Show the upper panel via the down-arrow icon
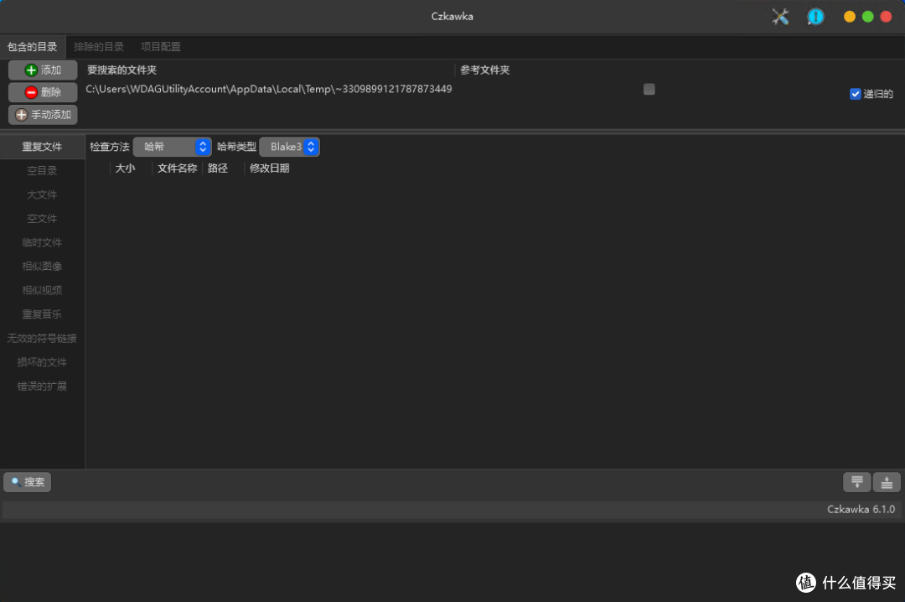Image resolution: width=905 pixels, height=602 pixels. tap(856, 482)
